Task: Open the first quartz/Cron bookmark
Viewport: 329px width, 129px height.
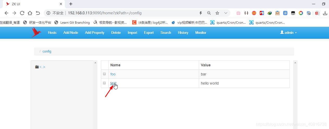Action: (x=228, y=23)
